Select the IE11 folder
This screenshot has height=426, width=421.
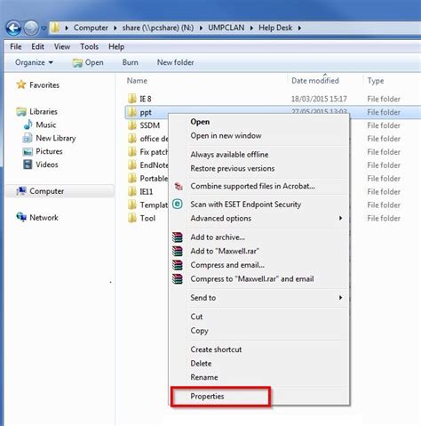click(147, 192)
